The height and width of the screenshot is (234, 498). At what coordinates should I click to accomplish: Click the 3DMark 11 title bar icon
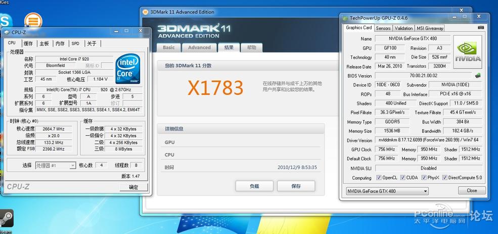tap(146, 12)
